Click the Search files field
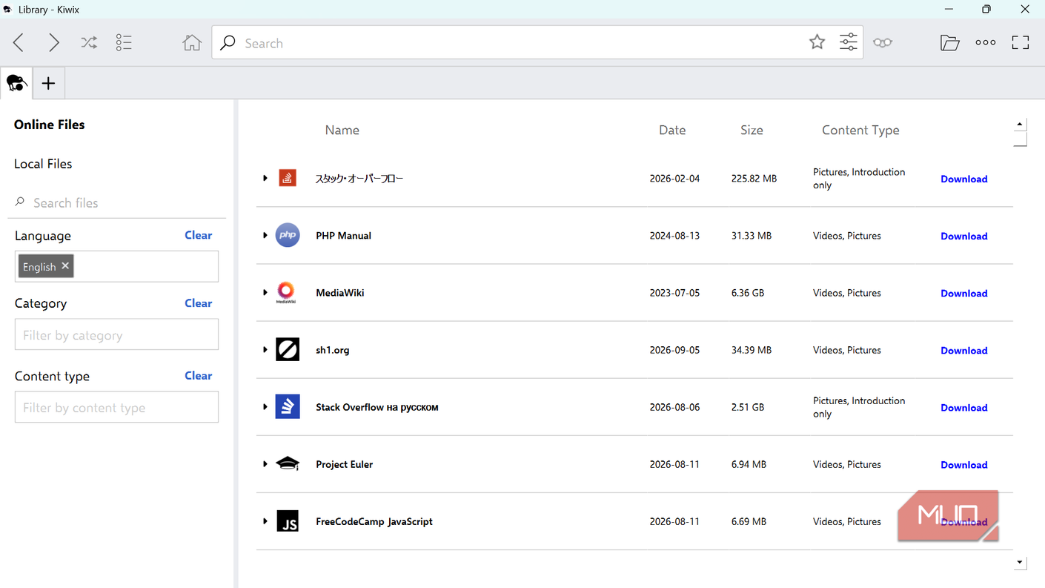Viewport: 1045px width, 588px height. pos(116,202)
